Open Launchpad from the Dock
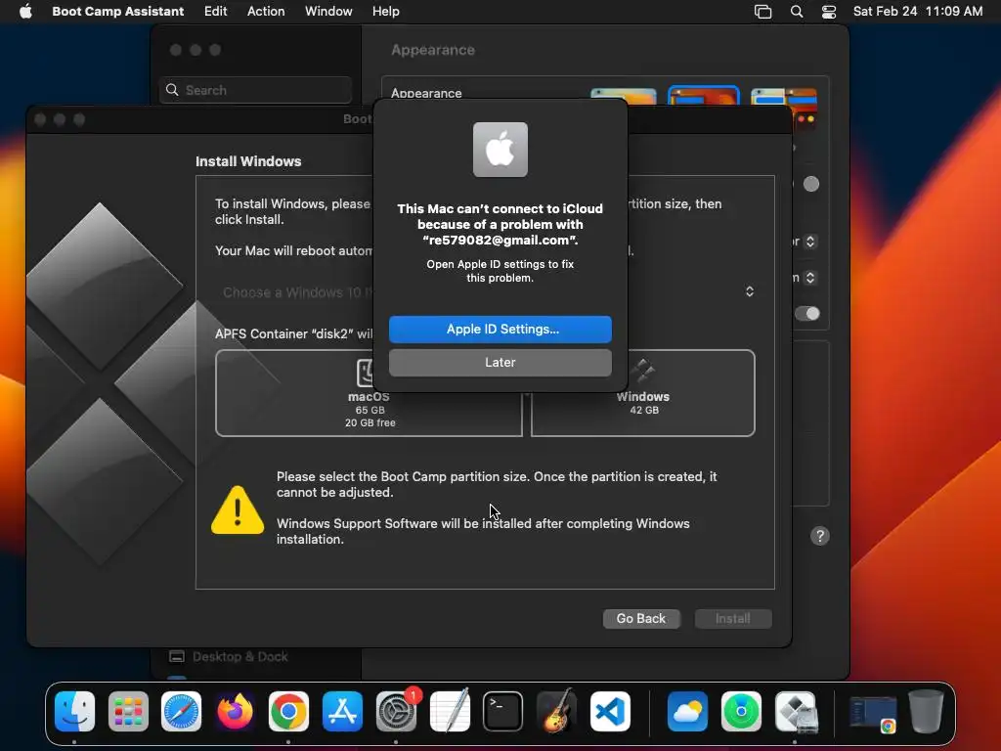Screen dimensions: 1001x751 coord(128,711)
